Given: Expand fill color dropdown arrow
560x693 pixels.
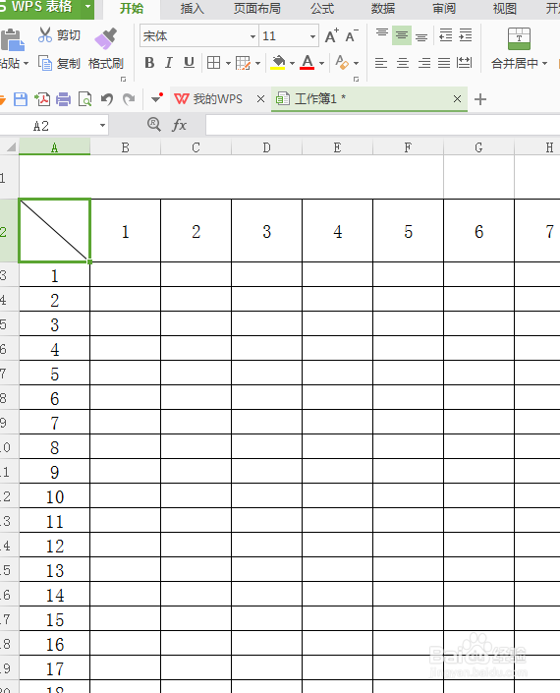Looking at the screenshot, I should click(292, 63).
